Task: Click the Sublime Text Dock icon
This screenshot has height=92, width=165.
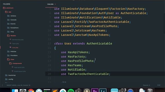Action: [55, 90]
